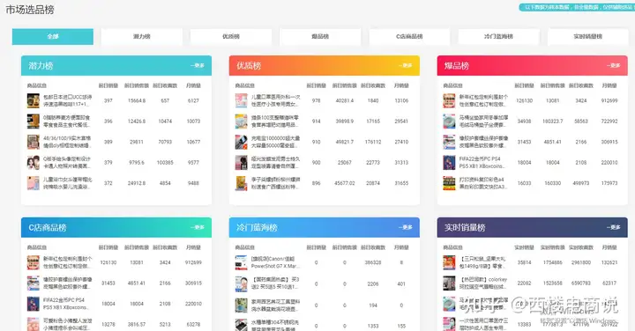Open the thumbnail in the 45677.02 row

[x=242, y=183]
